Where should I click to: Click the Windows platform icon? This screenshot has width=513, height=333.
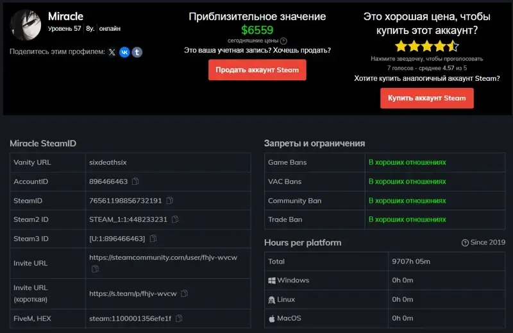(271, 280)
